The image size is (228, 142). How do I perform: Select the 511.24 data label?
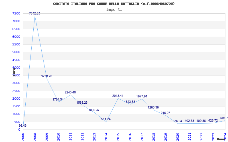pyautogui.click(x=106, y=119)
